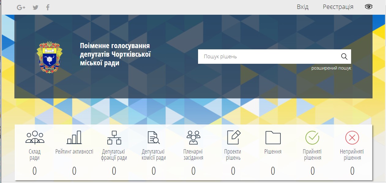Click the Chortkiv city coat of arms

point(49,57)
